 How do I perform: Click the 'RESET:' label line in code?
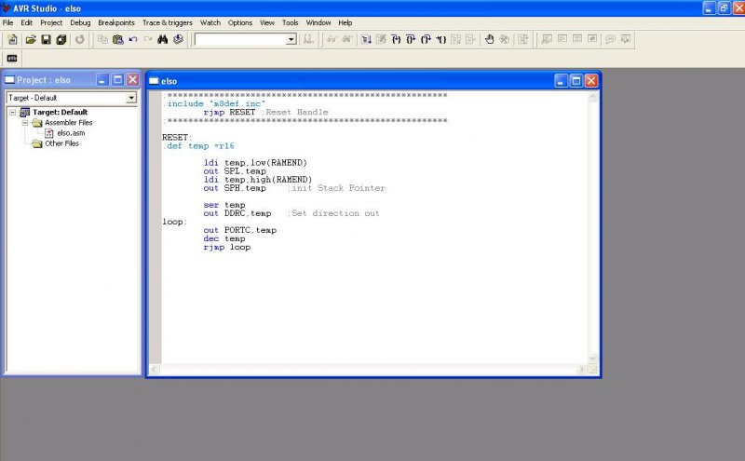coord(177,137)
